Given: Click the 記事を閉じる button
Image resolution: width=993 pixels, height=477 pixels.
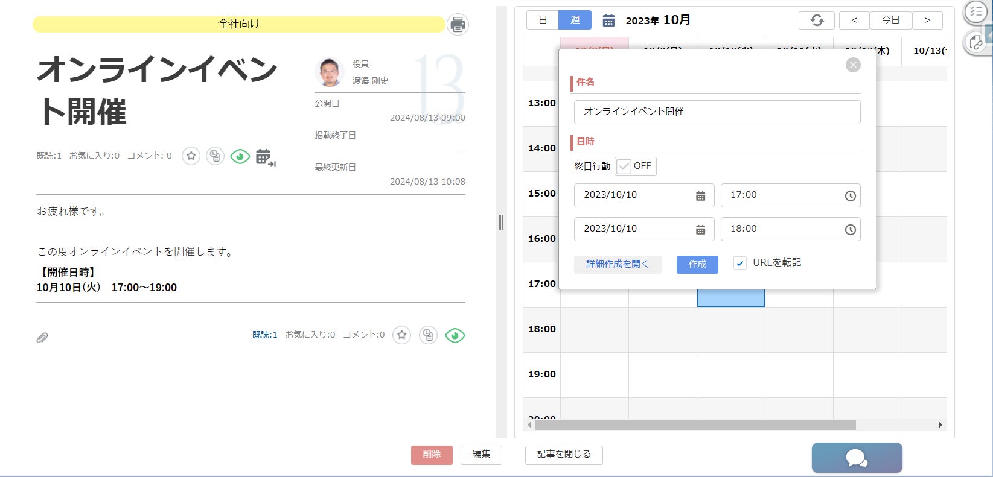Looking at the screenshot, I should (564, 455).
